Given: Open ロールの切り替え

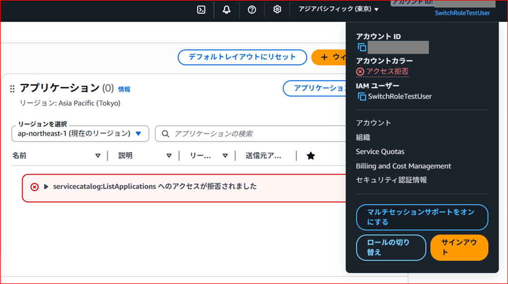Looking at the screenshot, I should pos(391,247).
